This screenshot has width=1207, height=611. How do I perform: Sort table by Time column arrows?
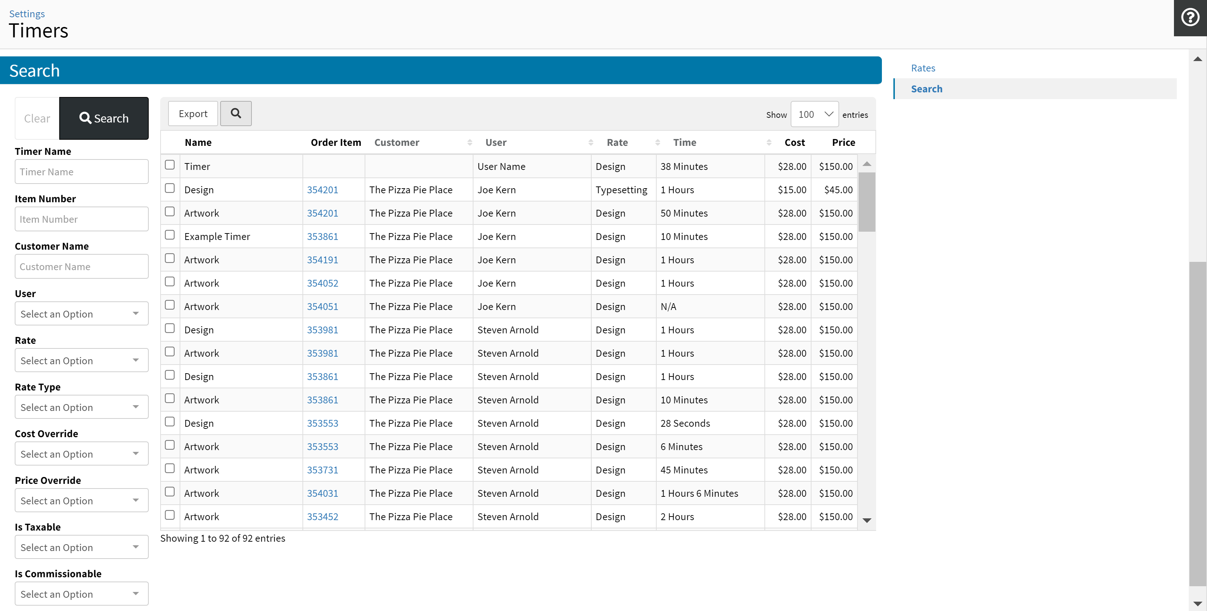pos(768,143)
